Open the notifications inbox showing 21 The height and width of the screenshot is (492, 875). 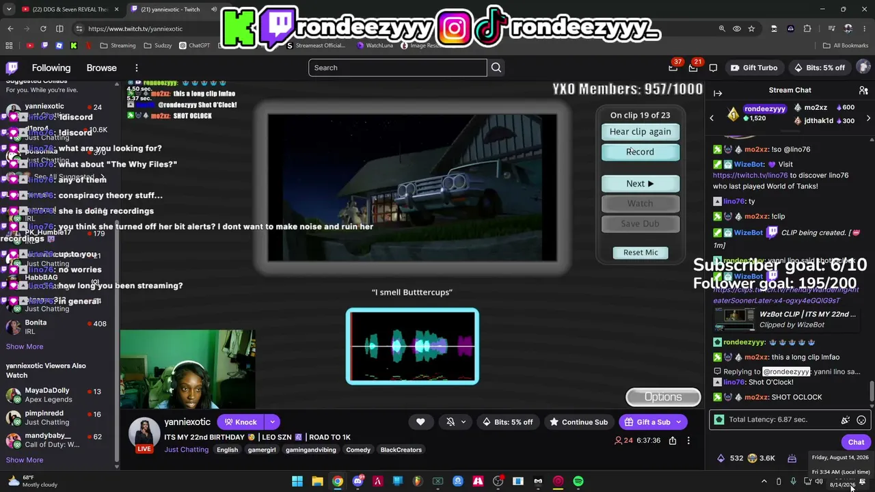(693, 68)
